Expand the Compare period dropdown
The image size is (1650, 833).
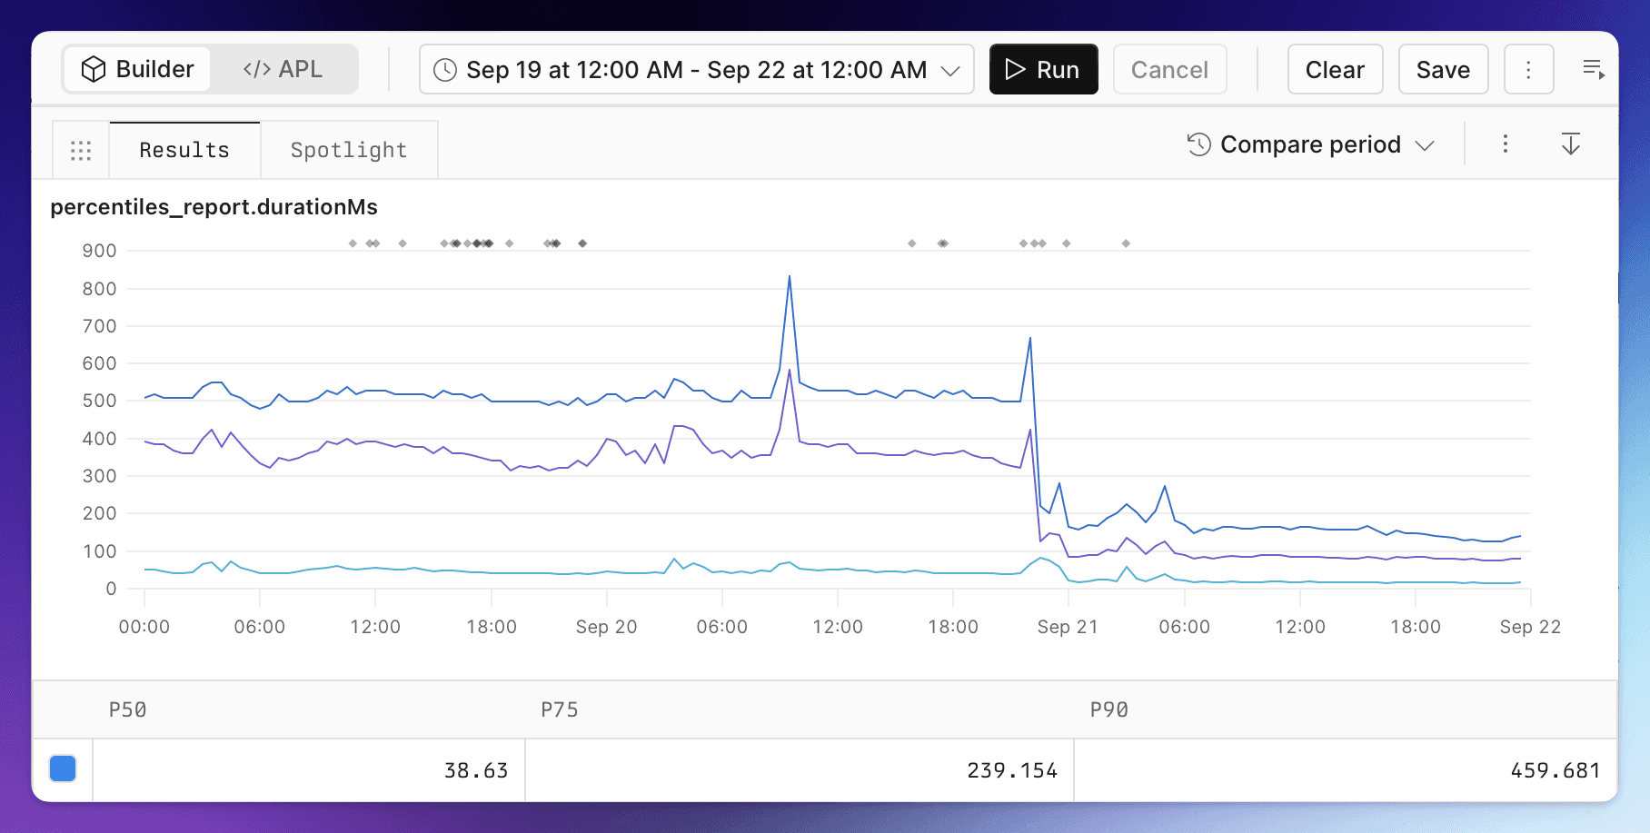1310,144
